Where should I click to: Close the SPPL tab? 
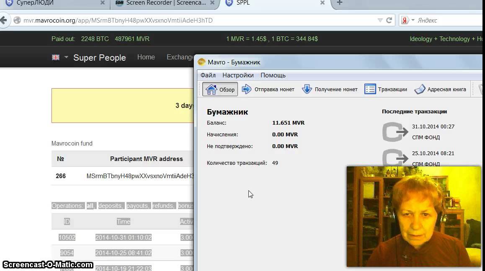coord(322,3)
